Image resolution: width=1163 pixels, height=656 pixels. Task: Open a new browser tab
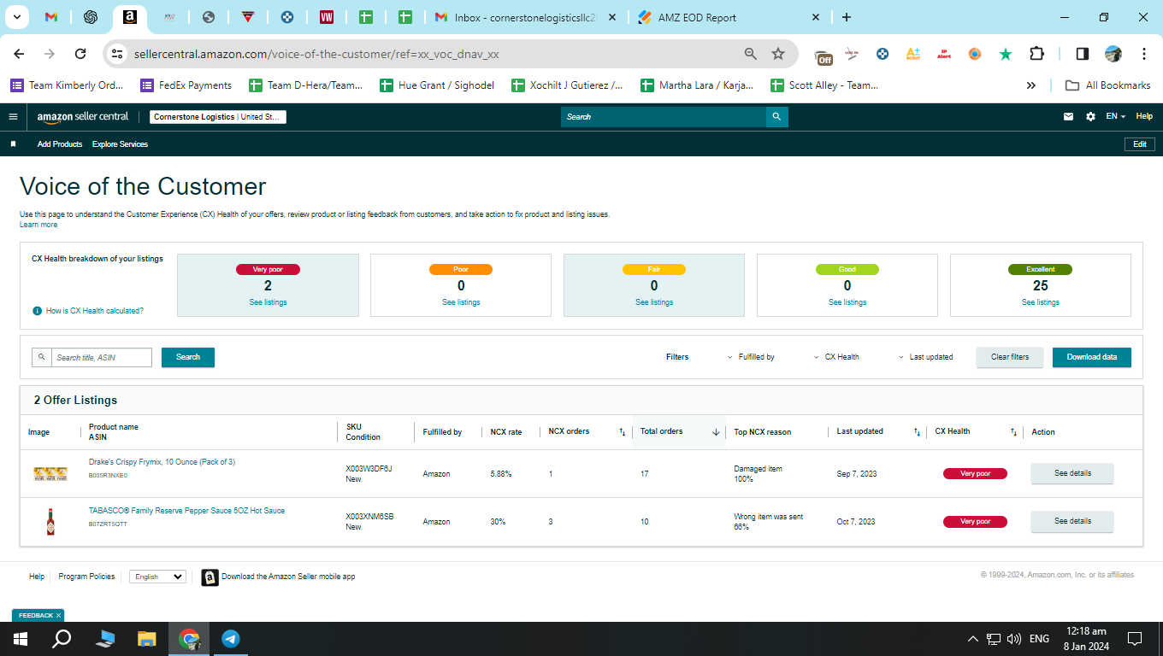(847, 17)
